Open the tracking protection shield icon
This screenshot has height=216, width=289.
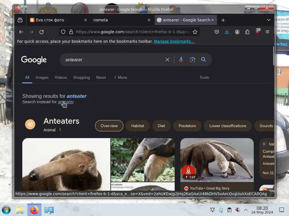[x=63, y=32]
